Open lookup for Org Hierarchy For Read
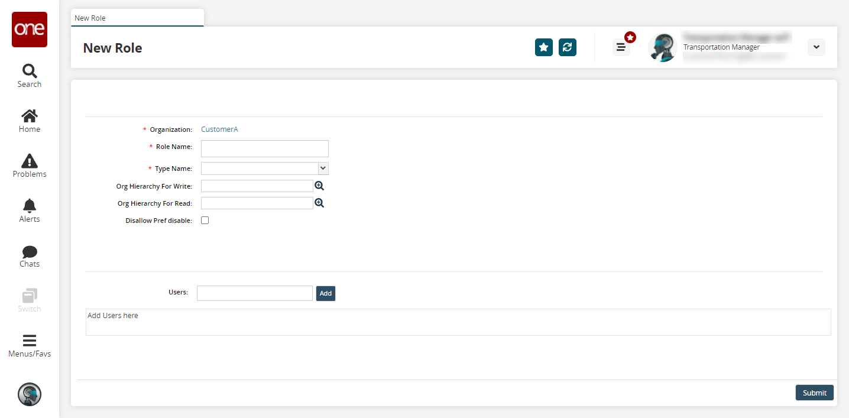The image size is (849, 418). pos(319,203)
